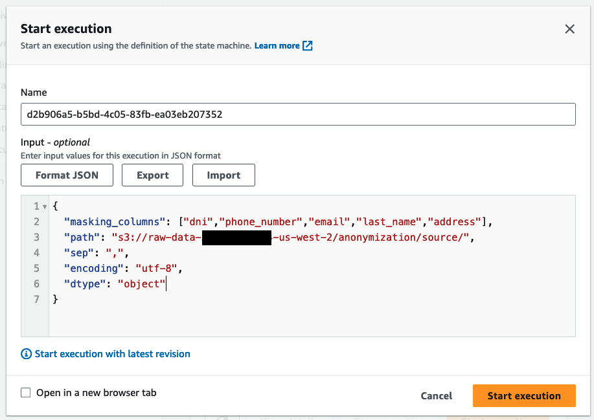Click the external link icon beside Learn more
The height and width of the screenshot is (420, 594).
point(308,46)
